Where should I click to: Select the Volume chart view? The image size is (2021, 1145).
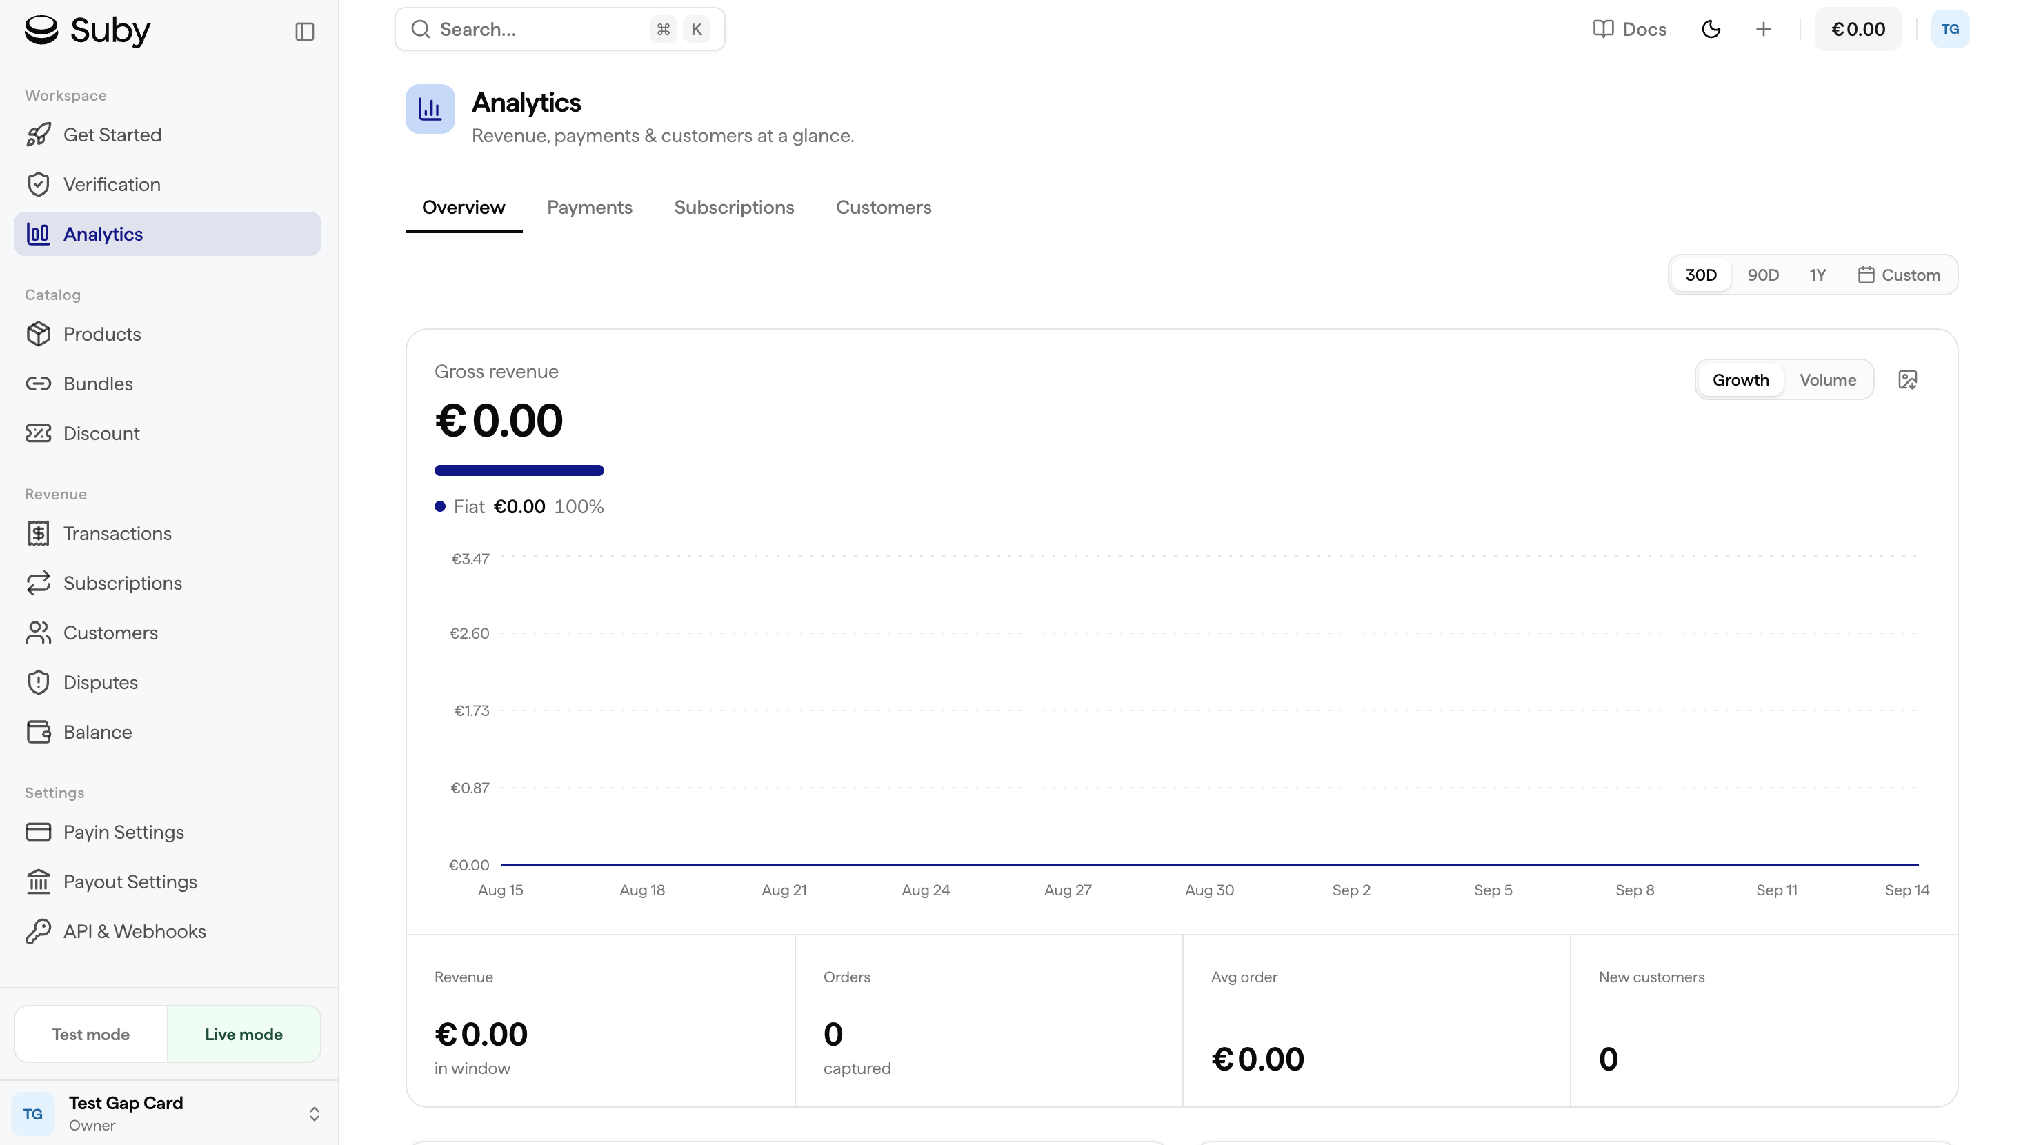[x=1829, y=380]
